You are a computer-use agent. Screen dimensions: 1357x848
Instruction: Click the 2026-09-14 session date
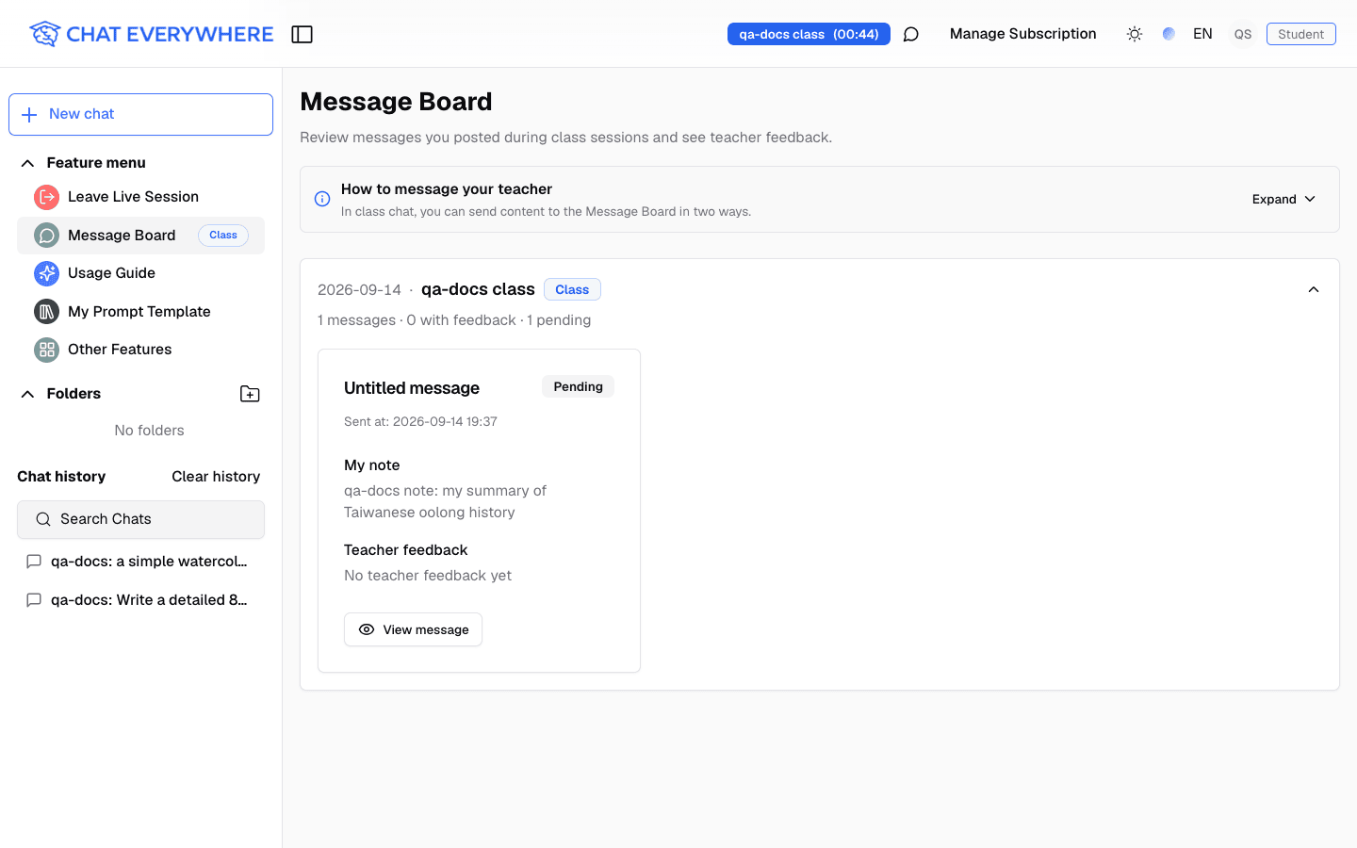pos(359,290)
